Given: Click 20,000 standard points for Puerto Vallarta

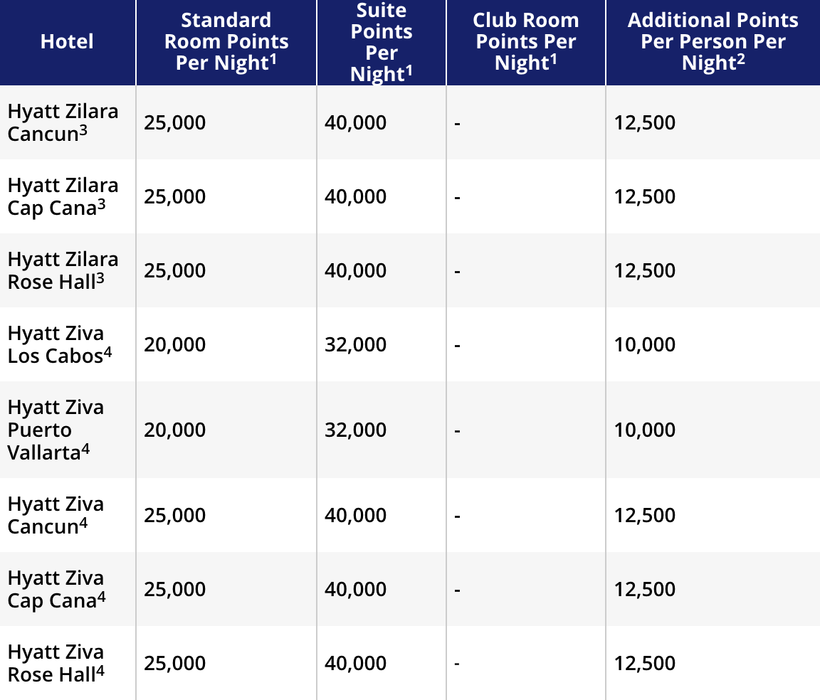Looking at the screenshot, I should coord(174,430).
